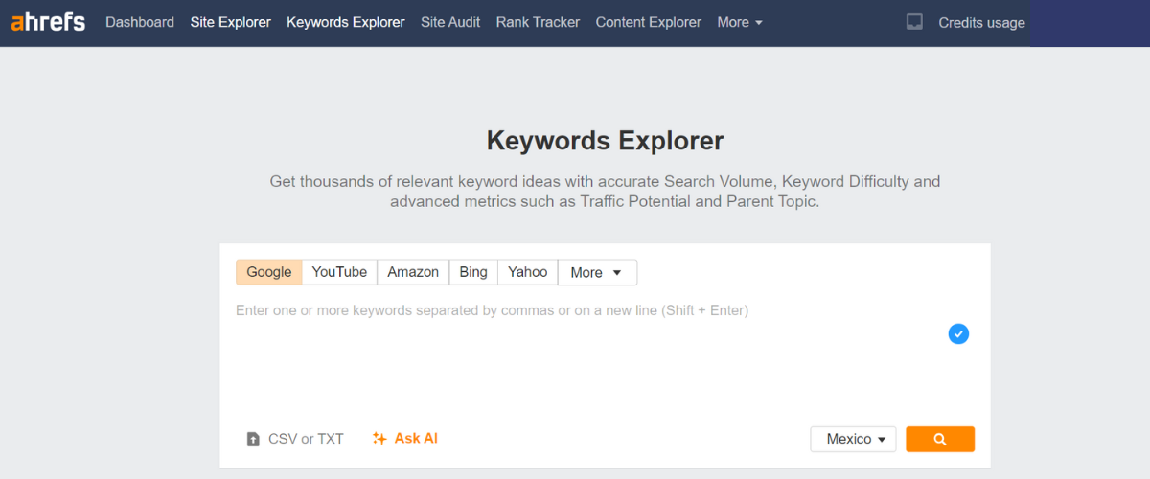Click the text starting 'Get thousands of relevant keyword ideas'
This screenshot has width=1150, height=479.
(x=605, y=192)
